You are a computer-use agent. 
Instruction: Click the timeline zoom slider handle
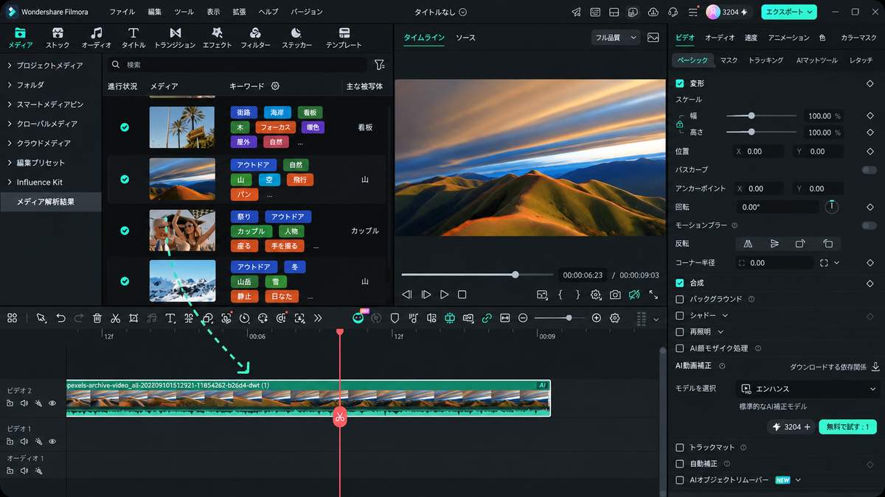tap(569, 318)
